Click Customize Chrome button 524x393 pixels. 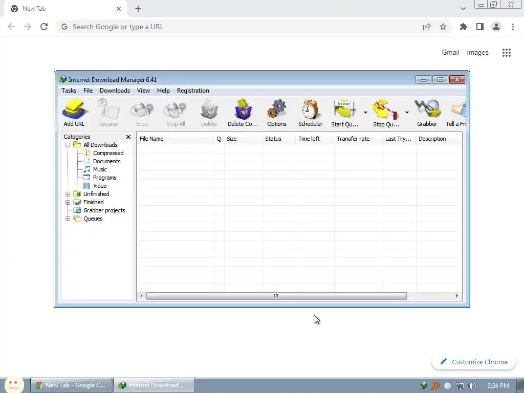point(474,362)
